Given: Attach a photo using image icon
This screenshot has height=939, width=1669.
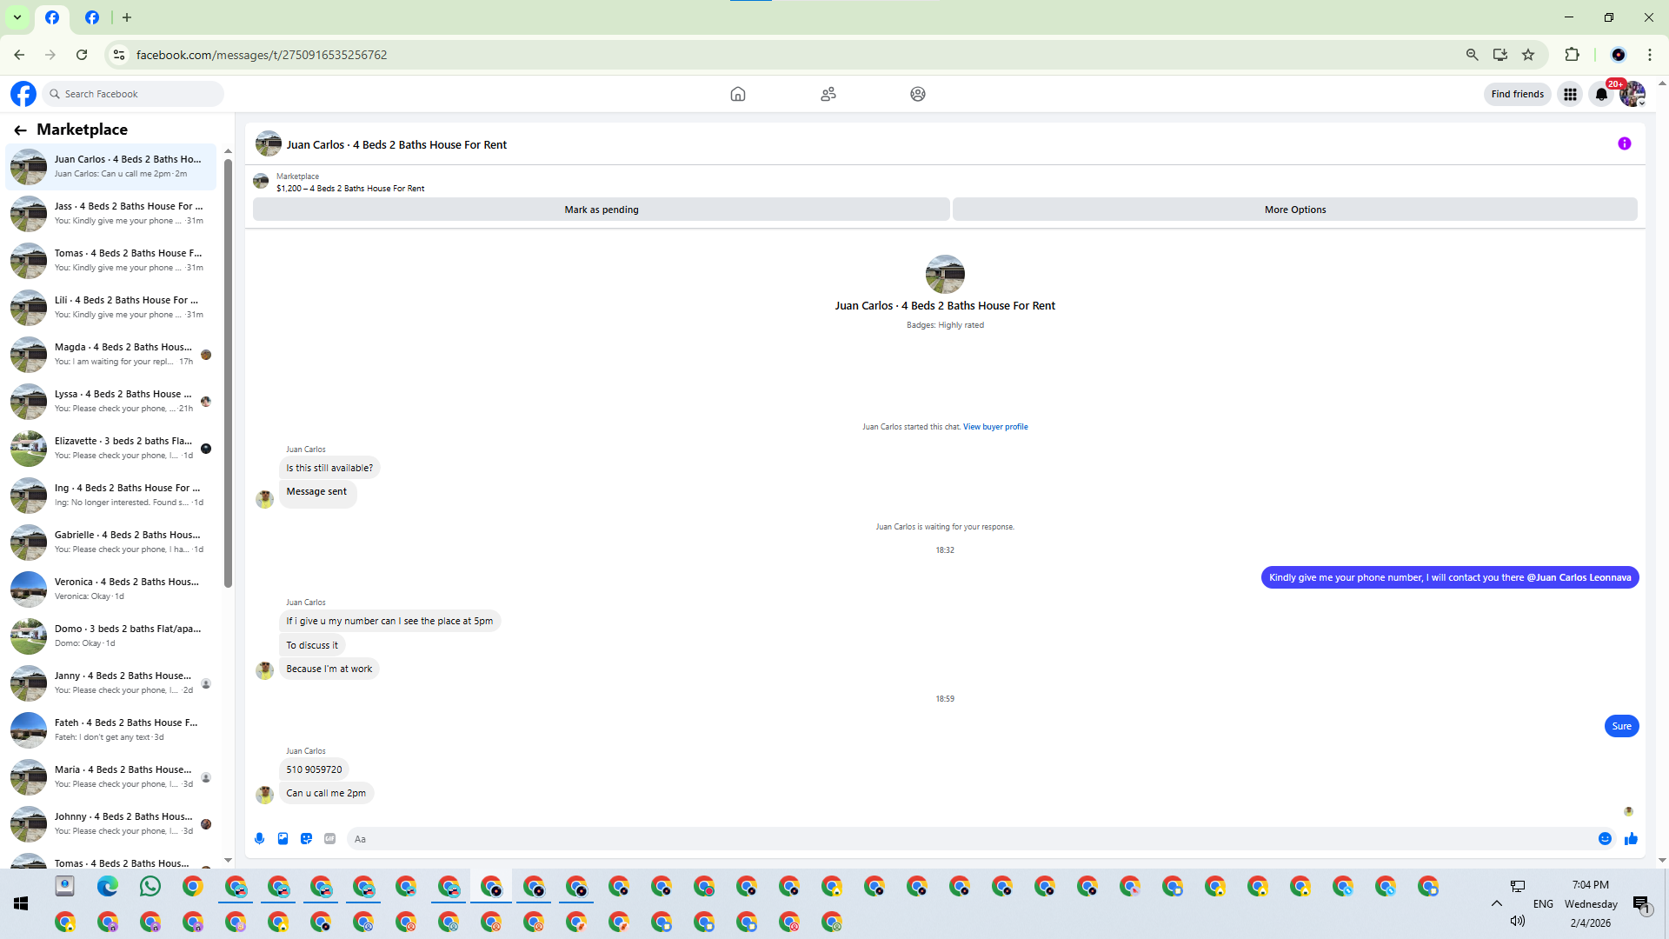Looking at the screenshot, I should click(x=283, y=839).
